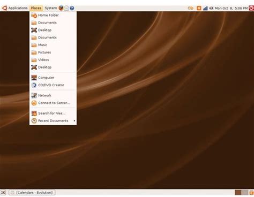Expand the Recent Documents submenu

[53, 121]
